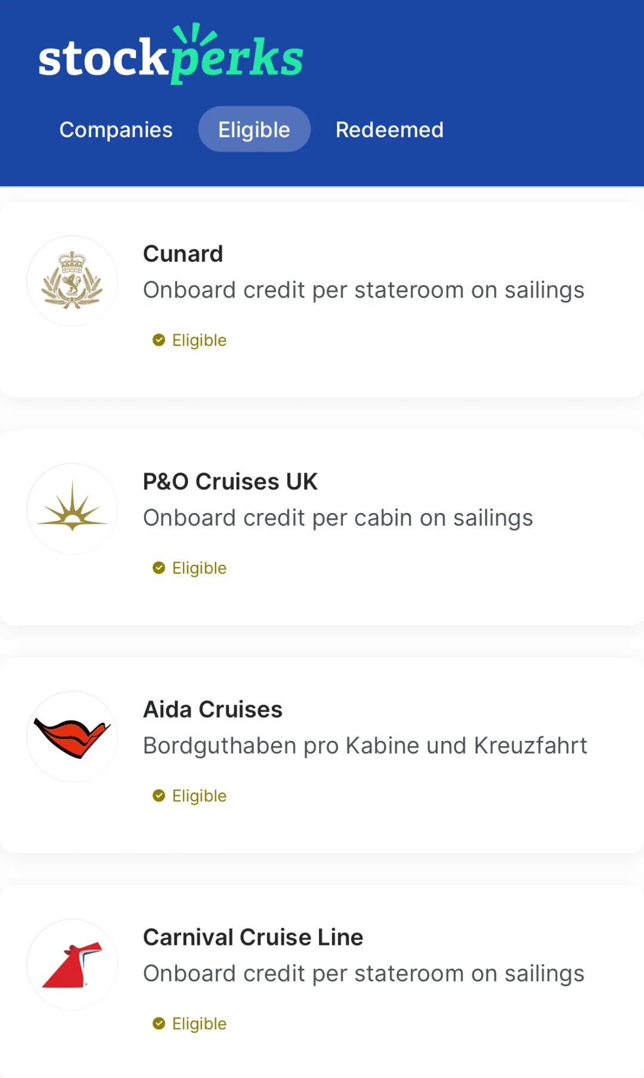
Task: View Bordguthaben pro Kabine perk description
Action: pos(365,746)
